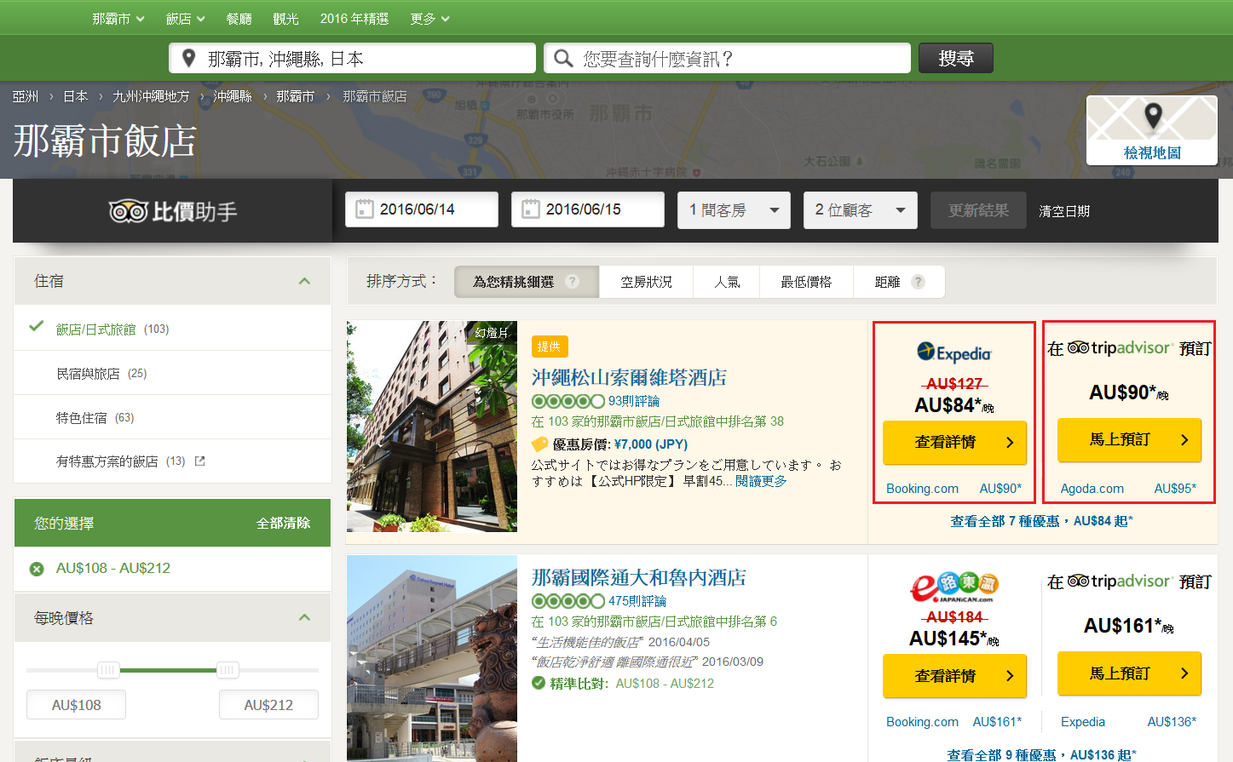The height and width of the screenshot is (762, 1233).
Task: Click the 搜尋 button
Action: coord(955,57)
